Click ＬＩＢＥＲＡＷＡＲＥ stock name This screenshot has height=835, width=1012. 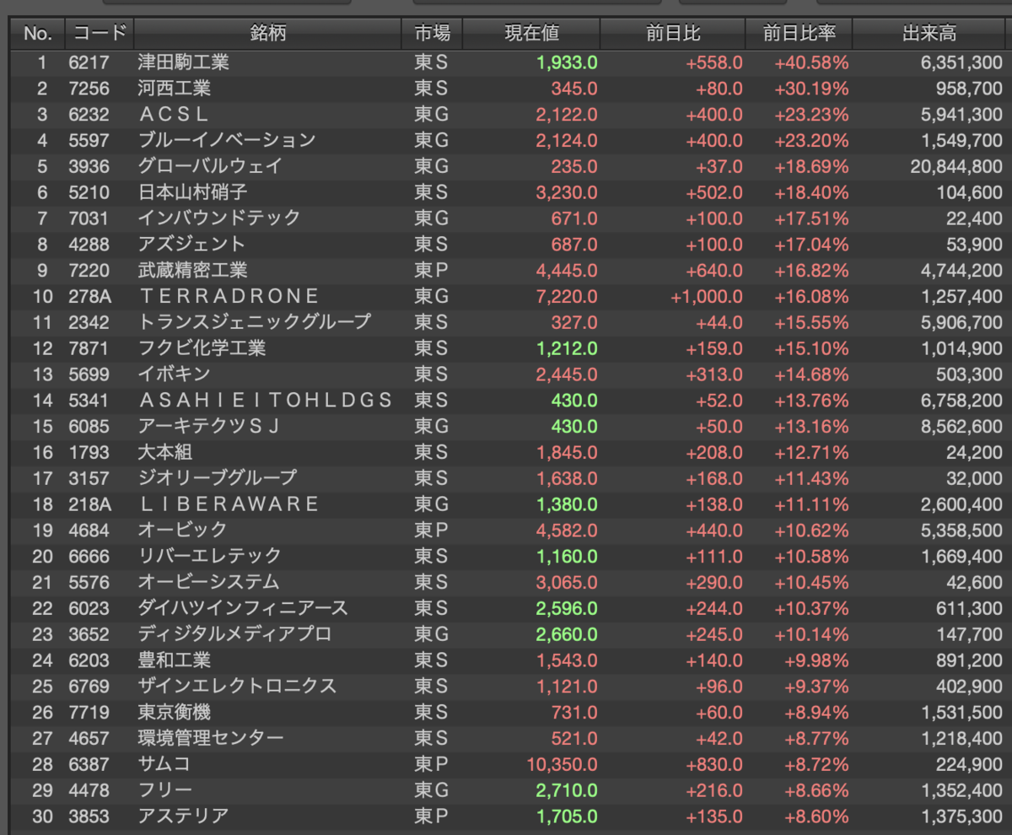pyautogui.click(x=229, y=504)
